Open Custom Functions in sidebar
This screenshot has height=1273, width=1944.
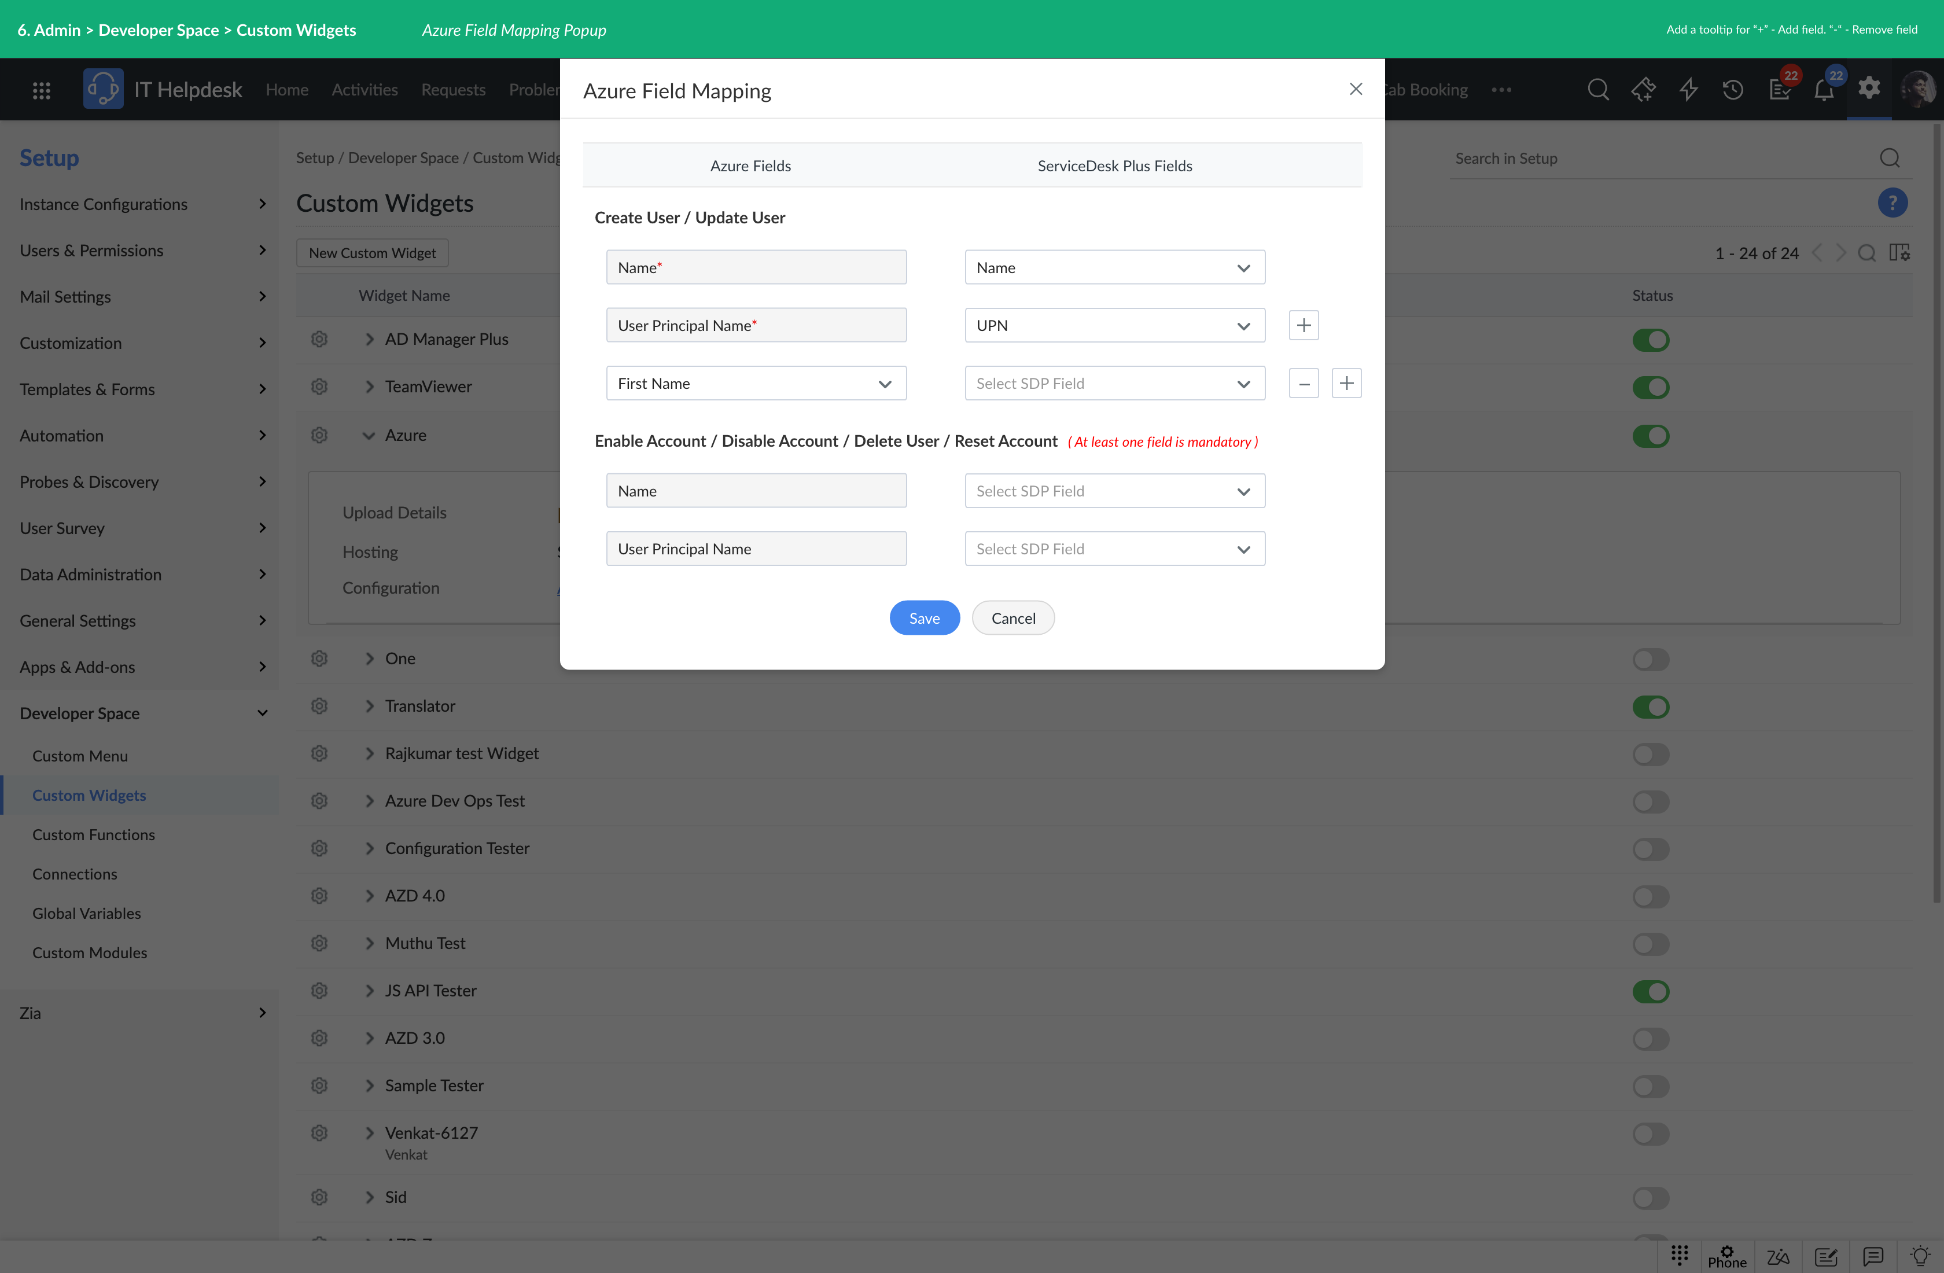click(x=93, y=835)
